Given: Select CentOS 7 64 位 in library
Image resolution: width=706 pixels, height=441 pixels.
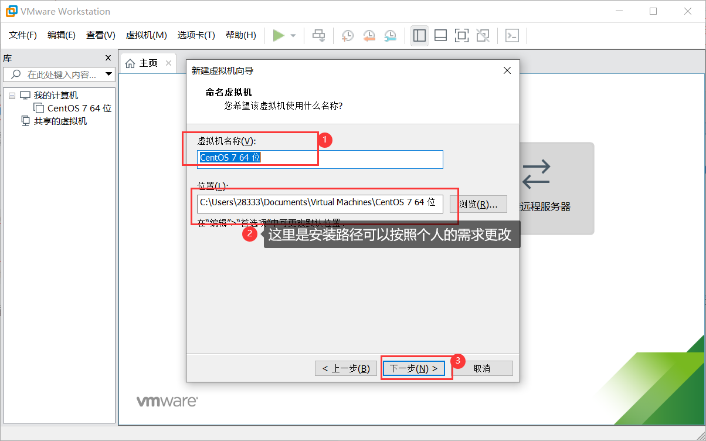Looking at the screenshot, I should click(80, 108).
